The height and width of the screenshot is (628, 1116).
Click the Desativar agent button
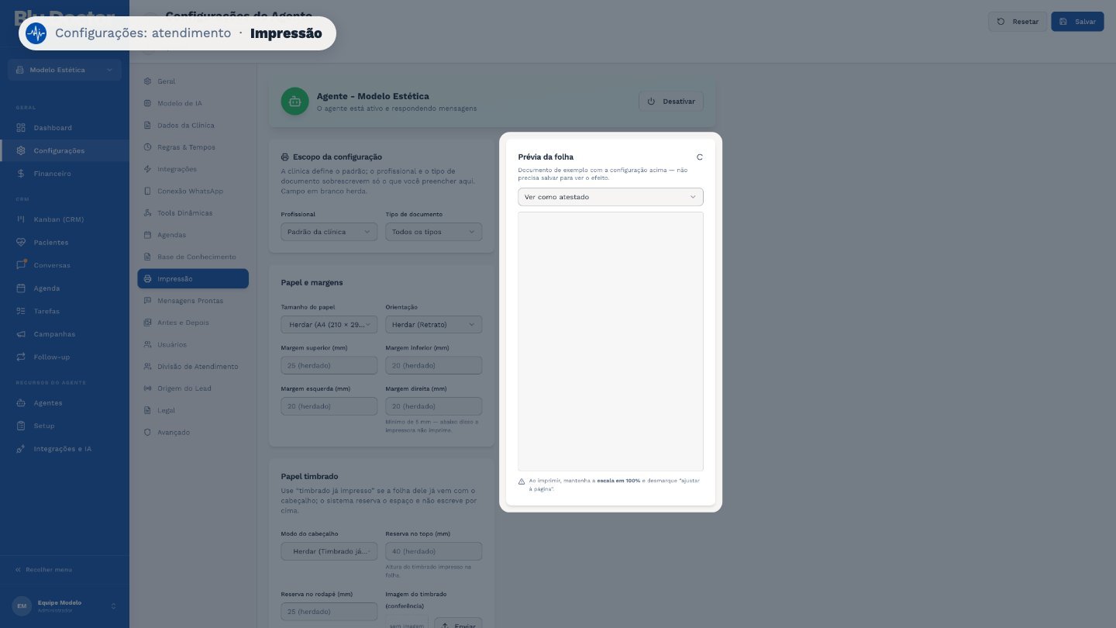coord(671,102)
